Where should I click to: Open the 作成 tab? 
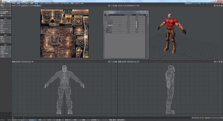coord(14,3)
